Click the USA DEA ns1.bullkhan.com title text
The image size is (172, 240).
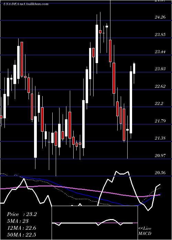tap(26, 4)
